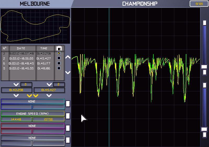Open the blue NONE channel selector
The image size is (209, 147).
pos(33,101)
